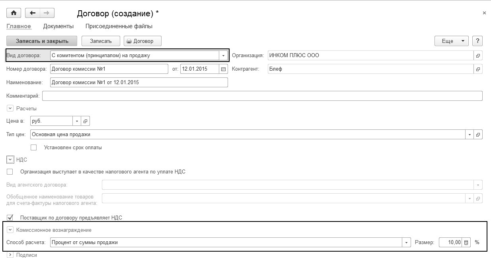The height and width of the screenshot is (258, 491).
Task: Click the Home icon button
Action: [14, 13]
